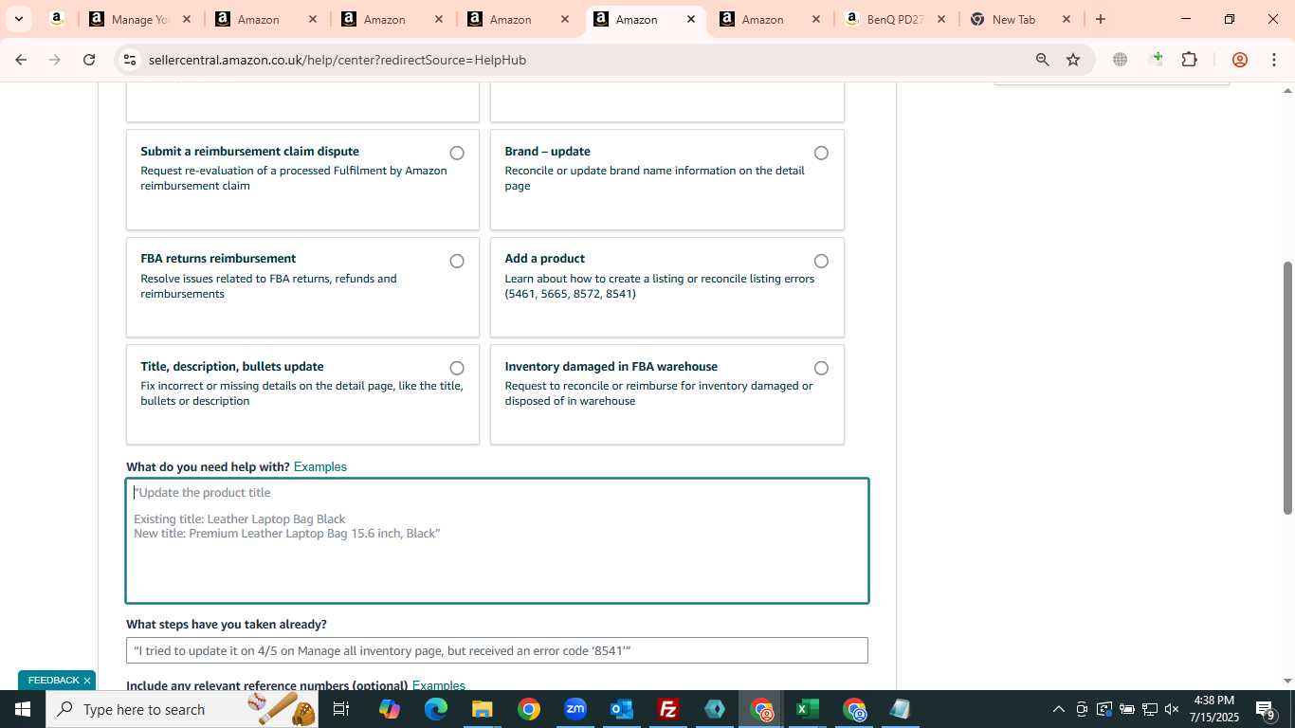Image resolution: width=1295 pixels, height=728 pixels.
Task: Click the volume muted tray icon
Action: click(1172, 709)
